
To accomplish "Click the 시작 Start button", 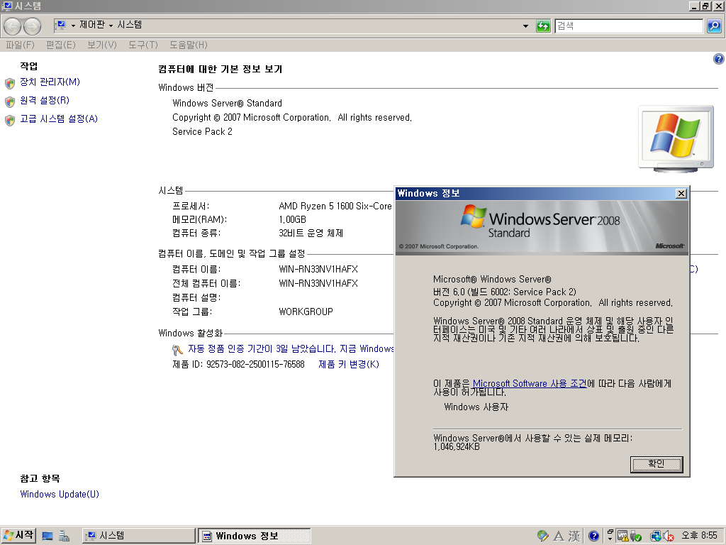I will point(18,535).
